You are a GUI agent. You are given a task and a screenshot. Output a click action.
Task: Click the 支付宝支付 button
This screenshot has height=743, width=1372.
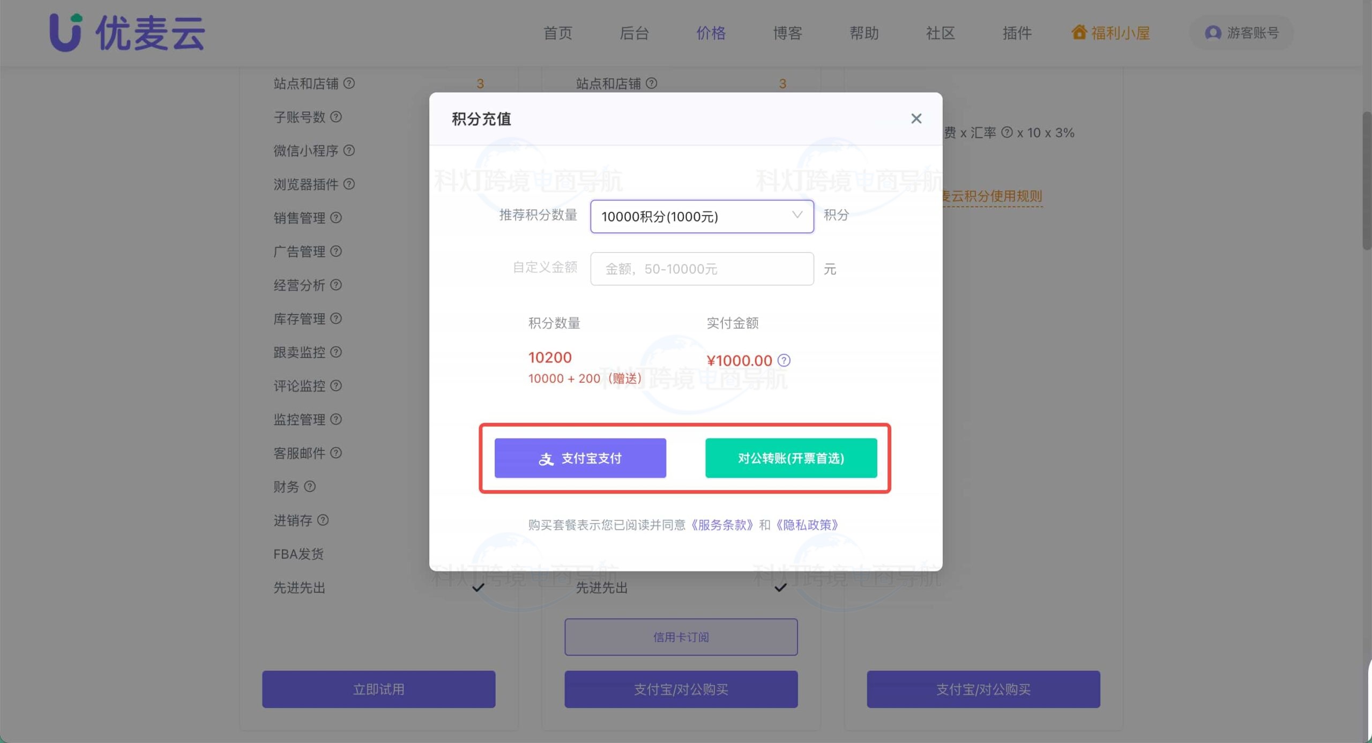pyautogui.click(x=580, y=458)
